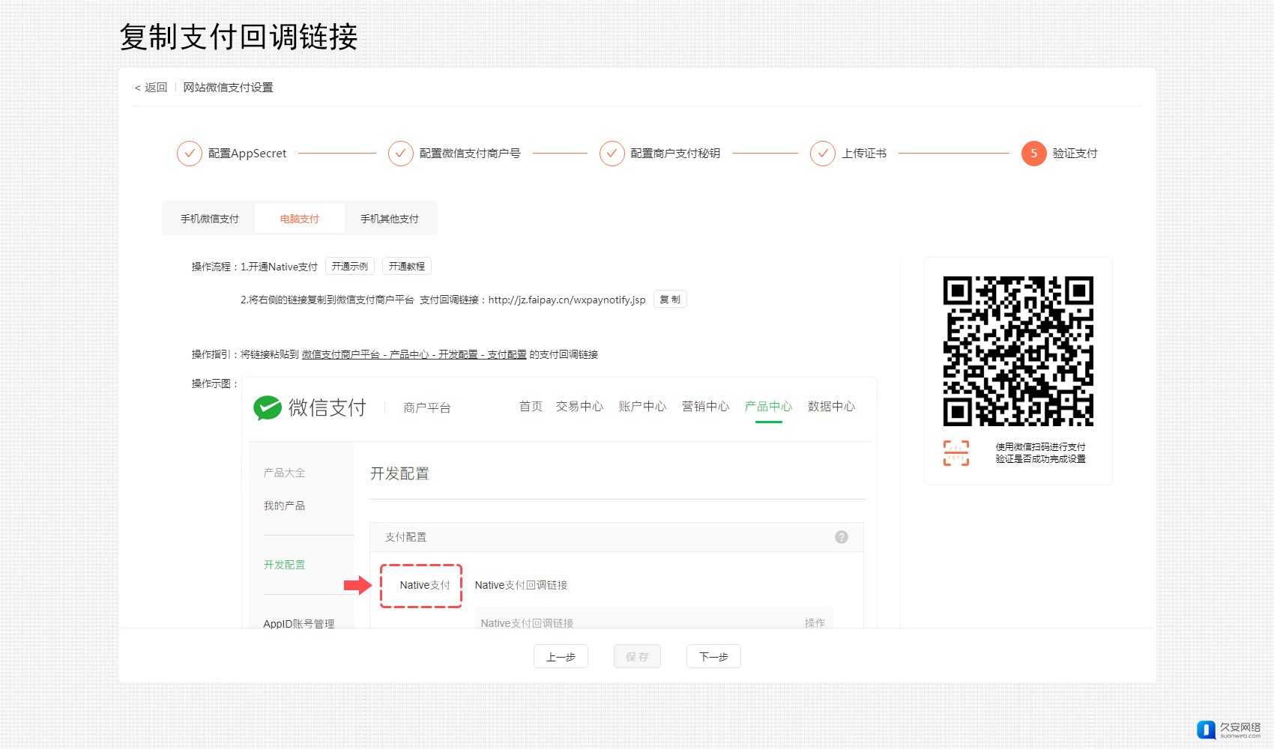Image resolution: width=1274 pixels, height=749 pixels.
Task: Go back with the 上一步 button
Action: [561, 657]
